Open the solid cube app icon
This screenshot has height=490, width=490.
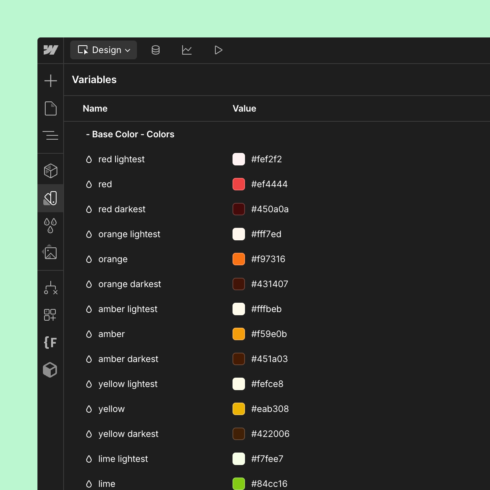(50, 370)
